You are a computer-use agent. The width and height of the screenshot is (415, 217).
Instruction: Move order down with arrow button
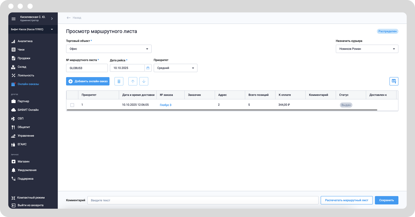click(x=144, y=81)
